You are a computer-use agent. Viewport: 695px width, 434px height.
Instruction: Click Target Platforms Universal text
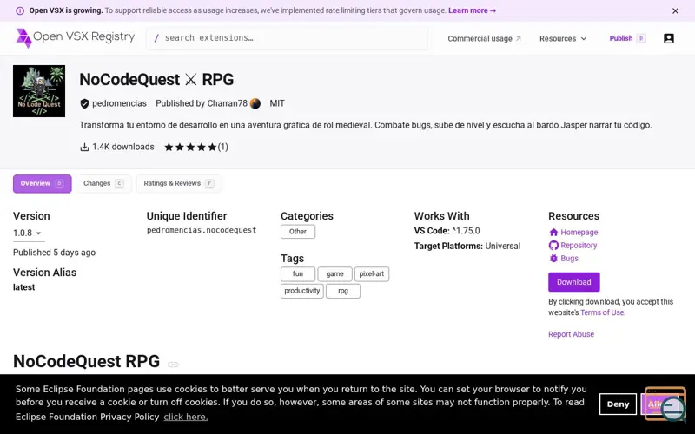(467, 247)
